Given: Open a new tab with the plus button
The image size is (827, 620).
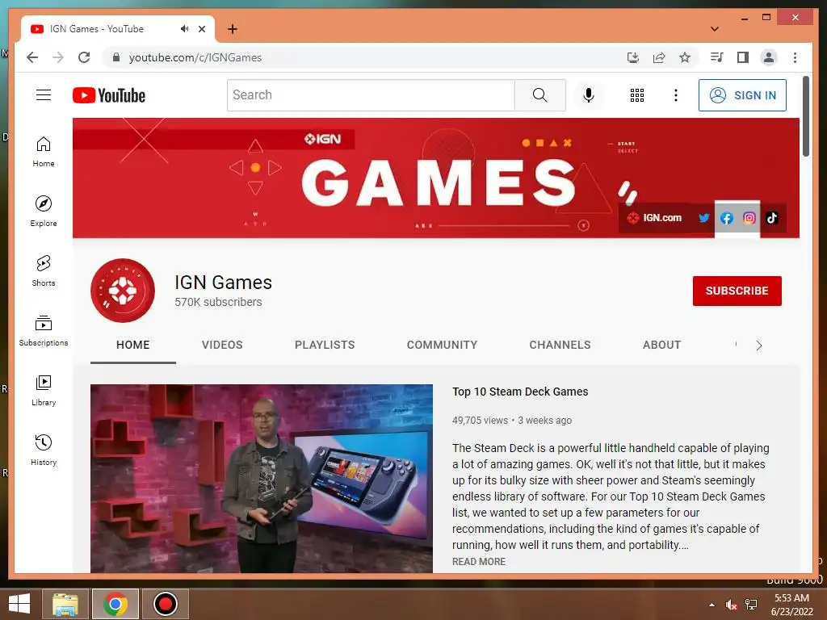Looking at the screenshot, I should point(233,29).
